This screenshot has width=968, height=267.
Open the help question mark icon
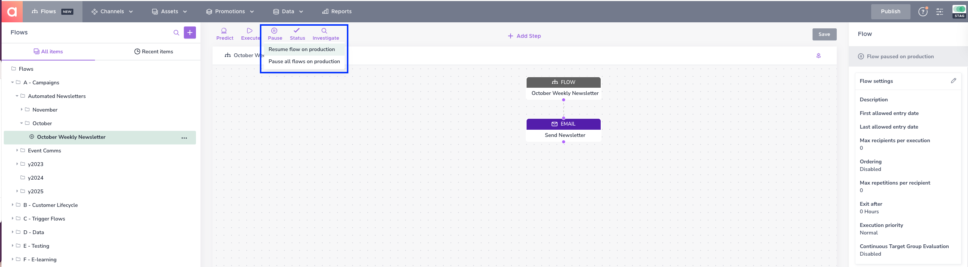click(x=923, y=11)
